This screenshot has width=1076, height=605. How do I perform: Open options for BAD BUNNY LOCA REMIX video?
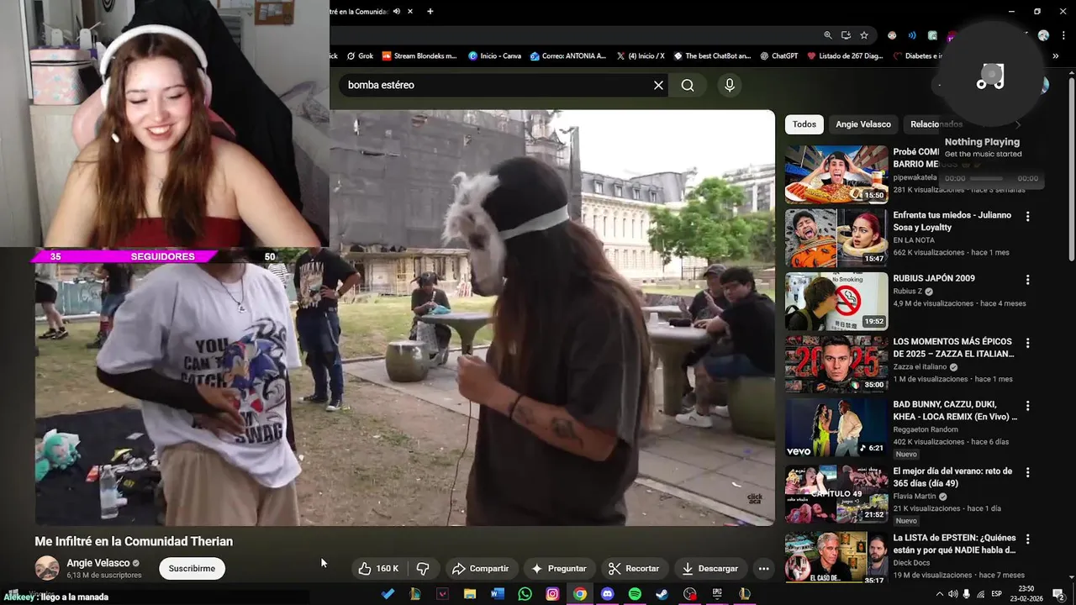point(1027,405)
